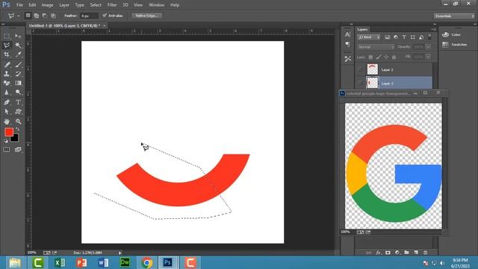
Task: Select the Eyedropper tool
Action: coord(18,55)
